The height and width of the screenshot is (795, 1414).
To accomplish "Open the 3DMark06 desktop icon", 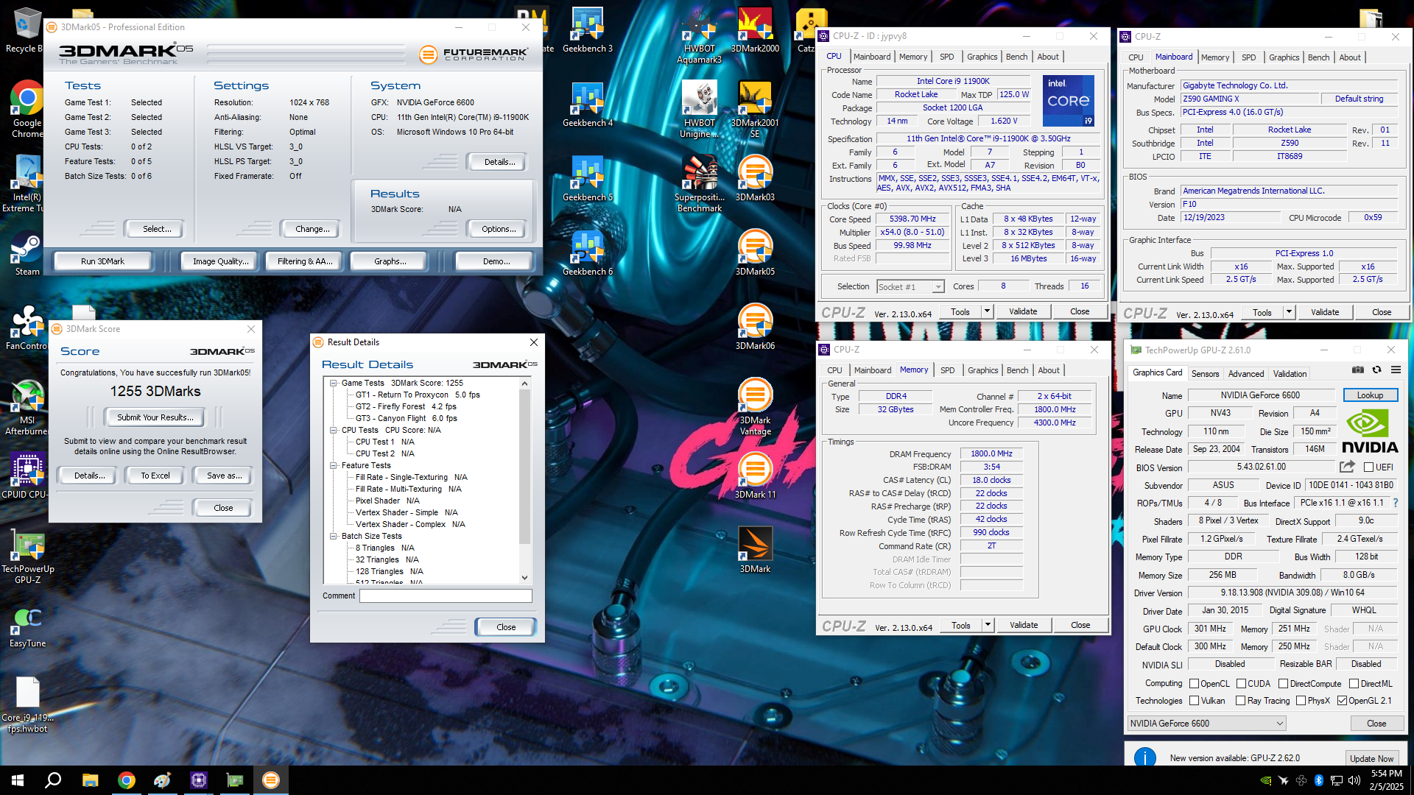I will [x=755, y=328].
